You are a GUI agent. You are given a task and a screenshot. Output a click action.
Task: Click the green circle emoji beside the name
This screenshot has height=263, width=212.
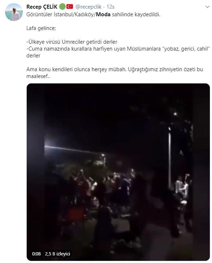(x=62, y=7)
